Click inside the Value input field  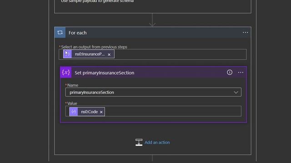pos(153,111)
